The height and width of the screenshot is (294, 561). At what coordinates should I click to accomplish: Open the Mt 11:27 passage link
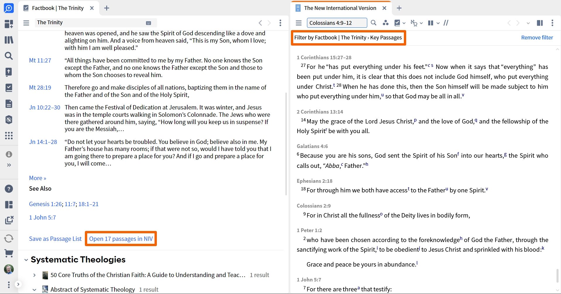(x=40, y=60)
